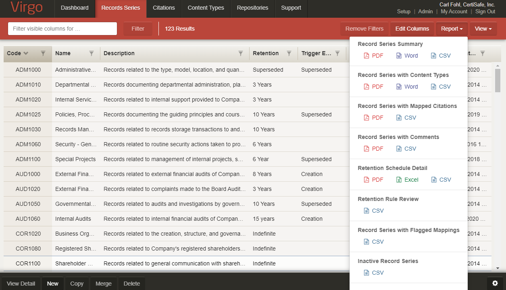Viewport: 506px width, 290px height.
Task: Open the filter icon on Name column
Action: click(92, 53)
